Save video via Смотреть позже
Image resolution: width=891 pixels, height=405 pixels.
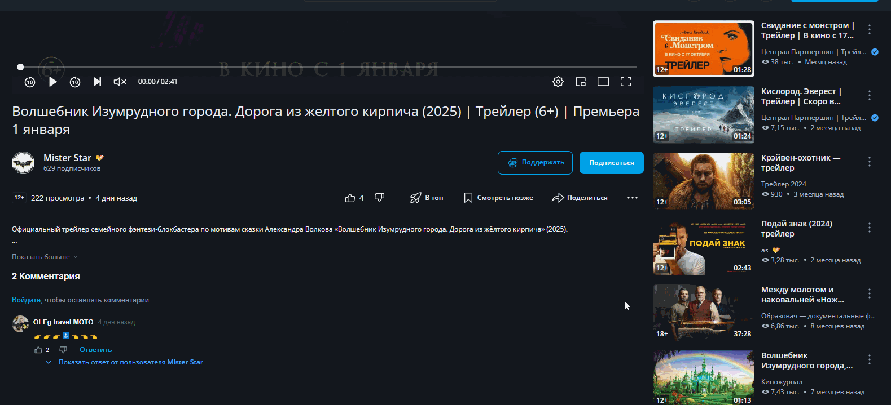[x=498, y=198]
